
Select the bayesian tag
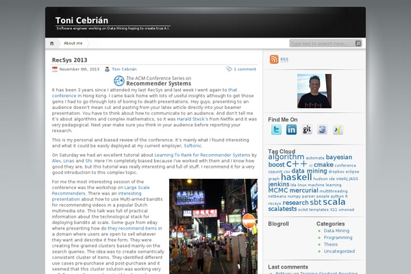pos(339,157)
